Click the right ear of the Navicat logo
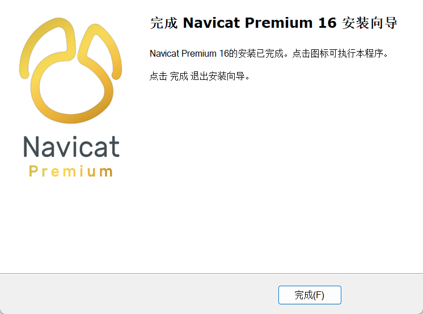The height and width of the screenshot is (314, 423). pos(101,50)
